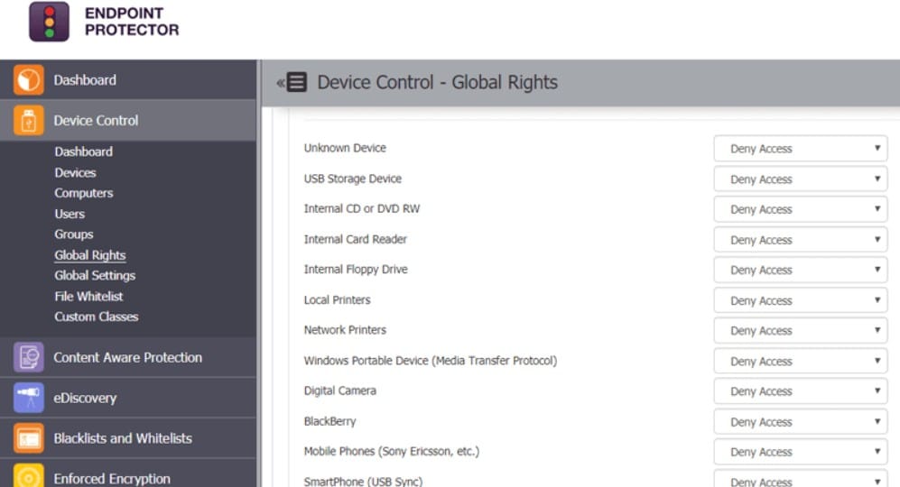This screenshot has width=900, height=487.
Task: Click the Internal CD or DVD RW label
Action: [362, 209]
